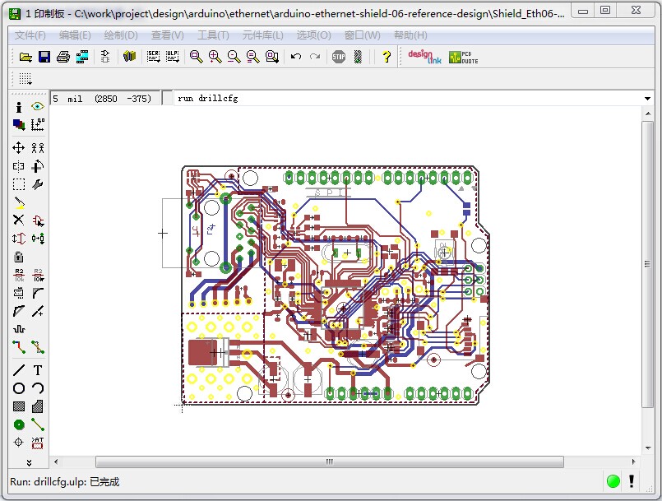This screenshot has height=501, width=662.
Task: Select the Ripup tool
Action: (x=38, y=347)
